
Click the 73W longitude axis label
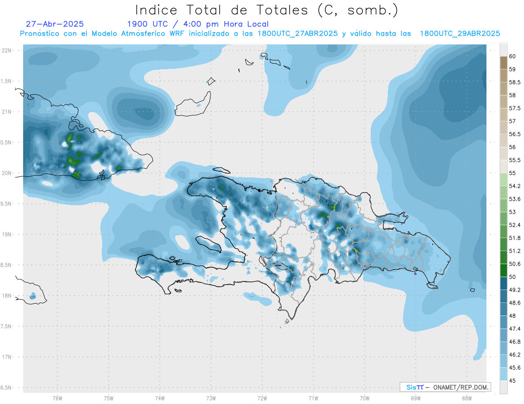click(211, 398)
